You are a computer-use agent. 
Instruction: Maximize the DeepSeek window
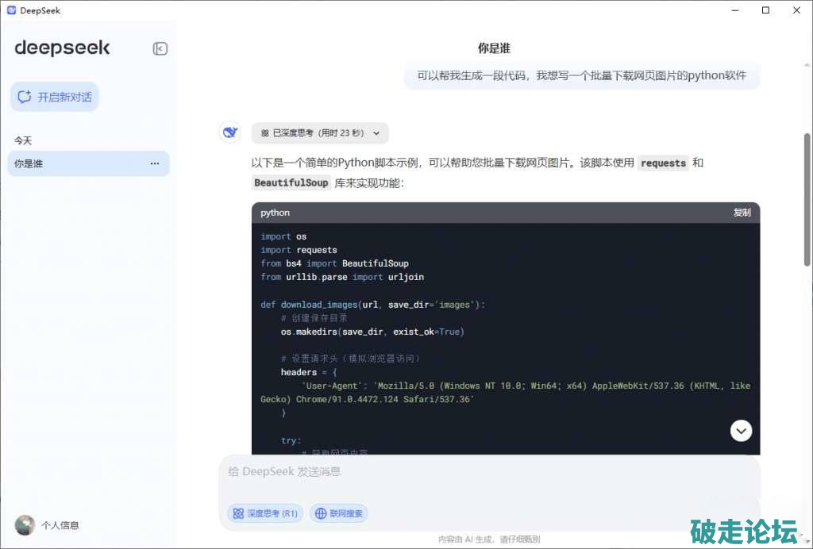765,10
